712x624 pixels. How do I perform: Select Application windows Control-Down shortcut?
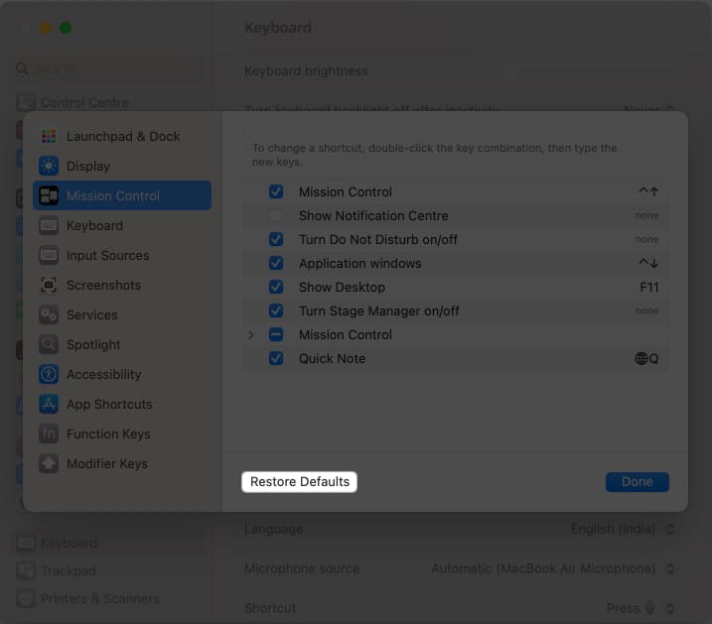click(648, 263)
